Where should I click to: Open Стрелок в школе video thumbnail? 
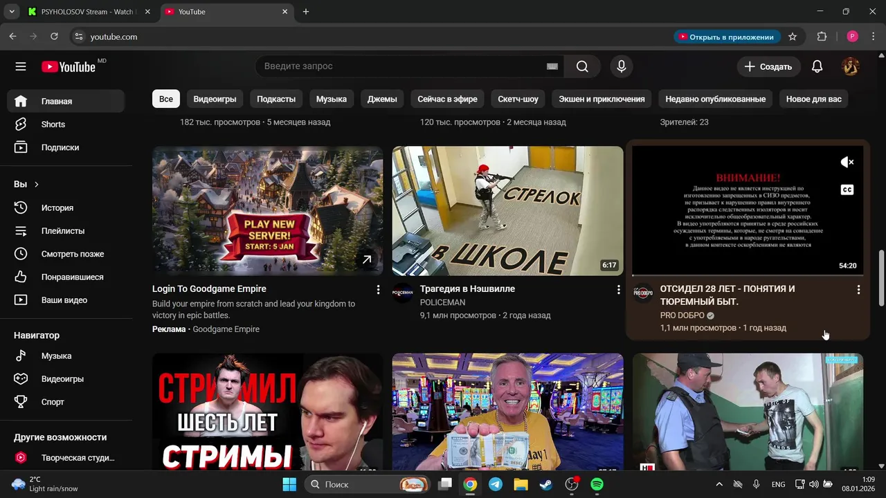[x=507, y=211]
